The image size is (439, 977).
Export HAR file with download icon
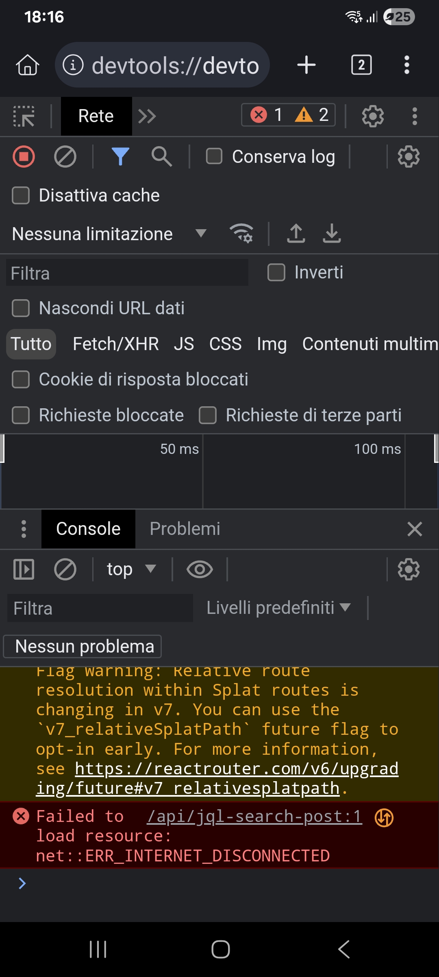point(332,234)
